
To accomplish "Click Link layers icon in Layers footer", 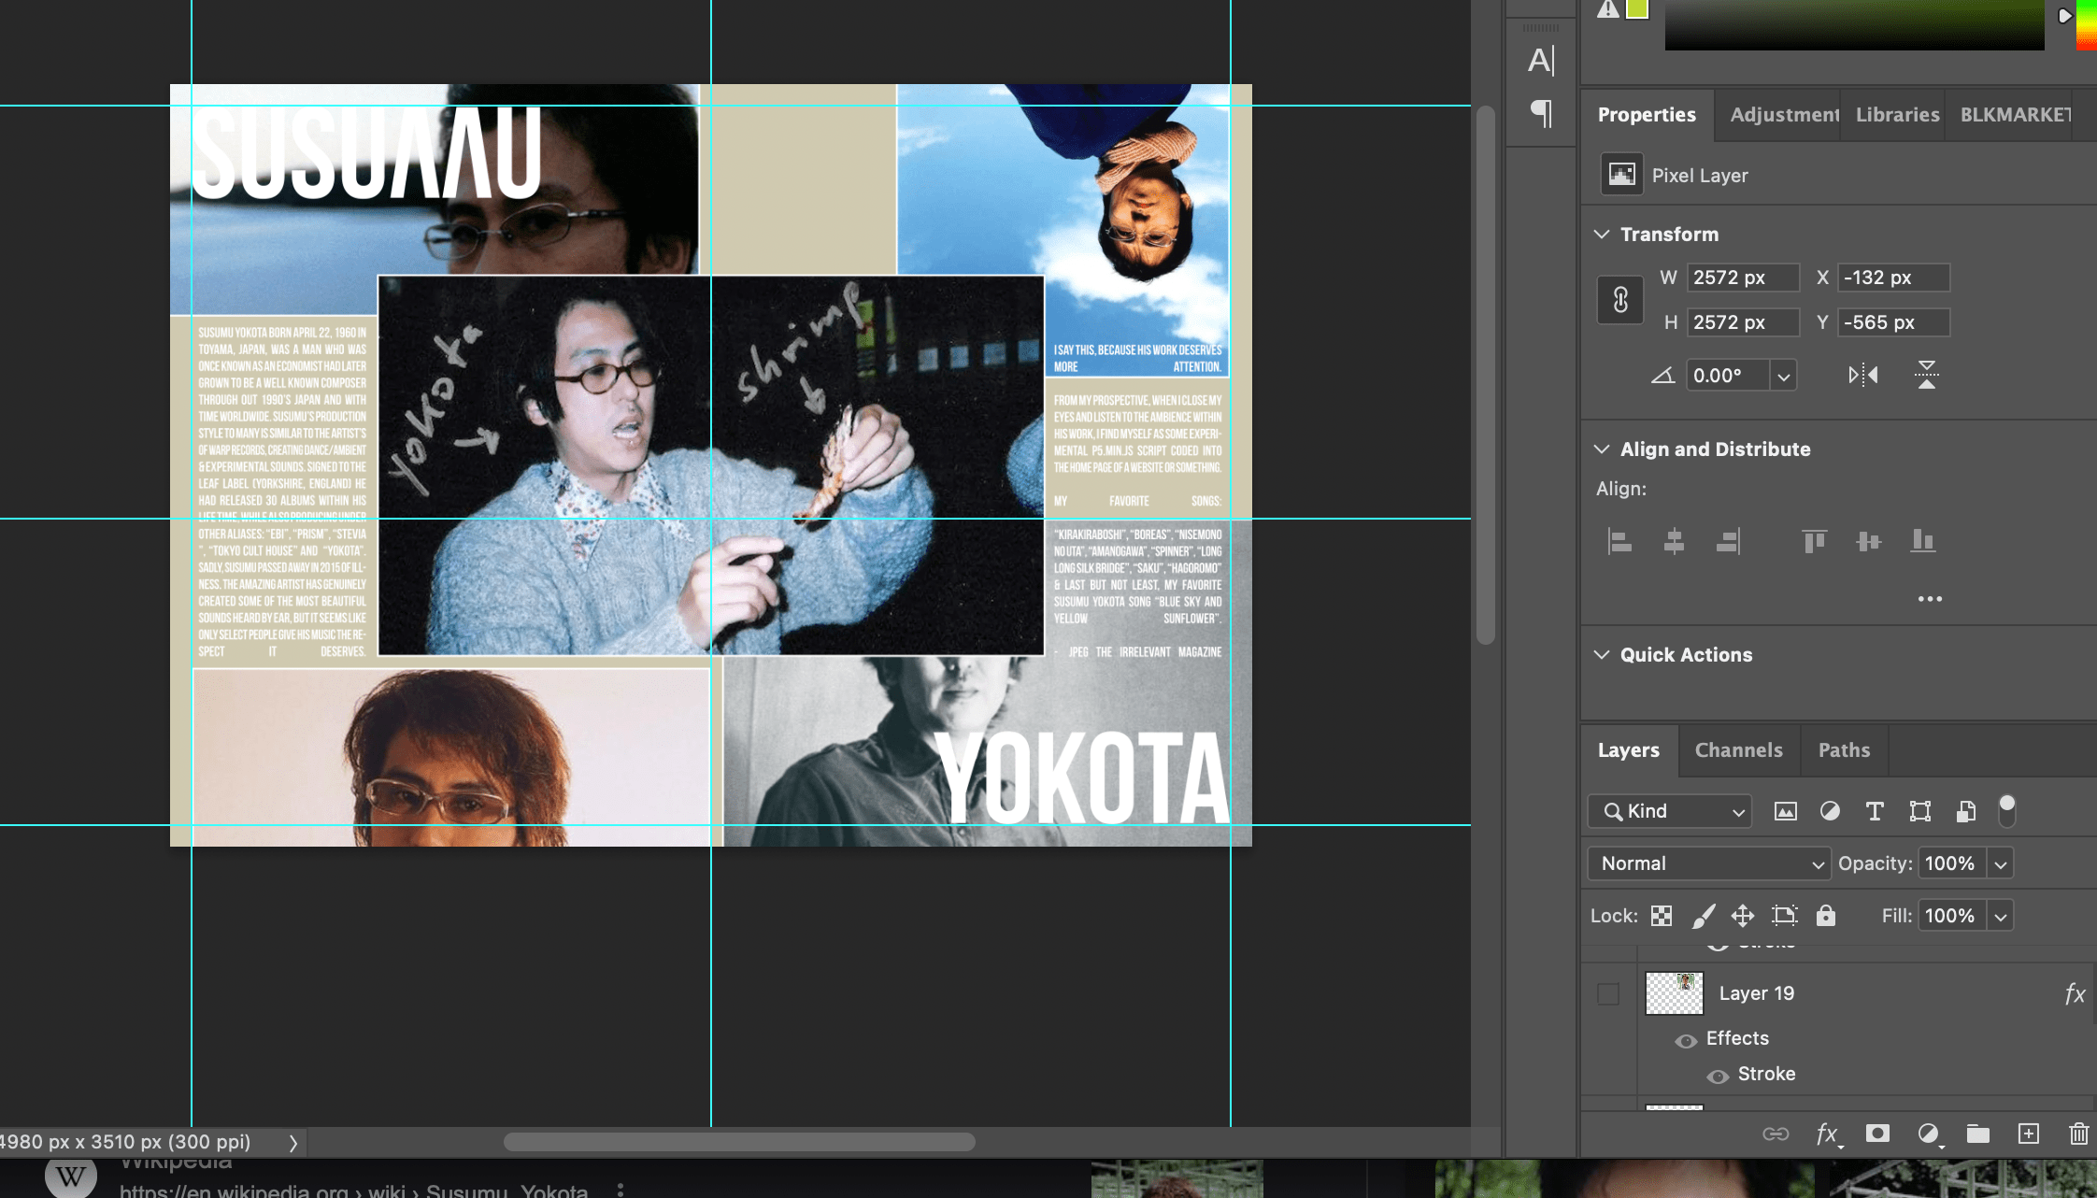I will pos(1776,1134).
